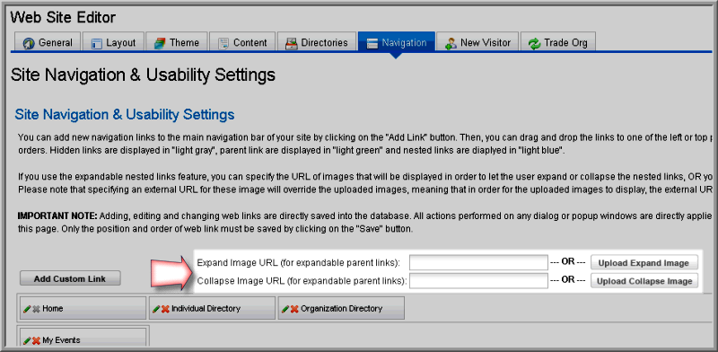Edit Individual Directory link via pencil icon
This screenshot has width=718, height=352.
156,309
